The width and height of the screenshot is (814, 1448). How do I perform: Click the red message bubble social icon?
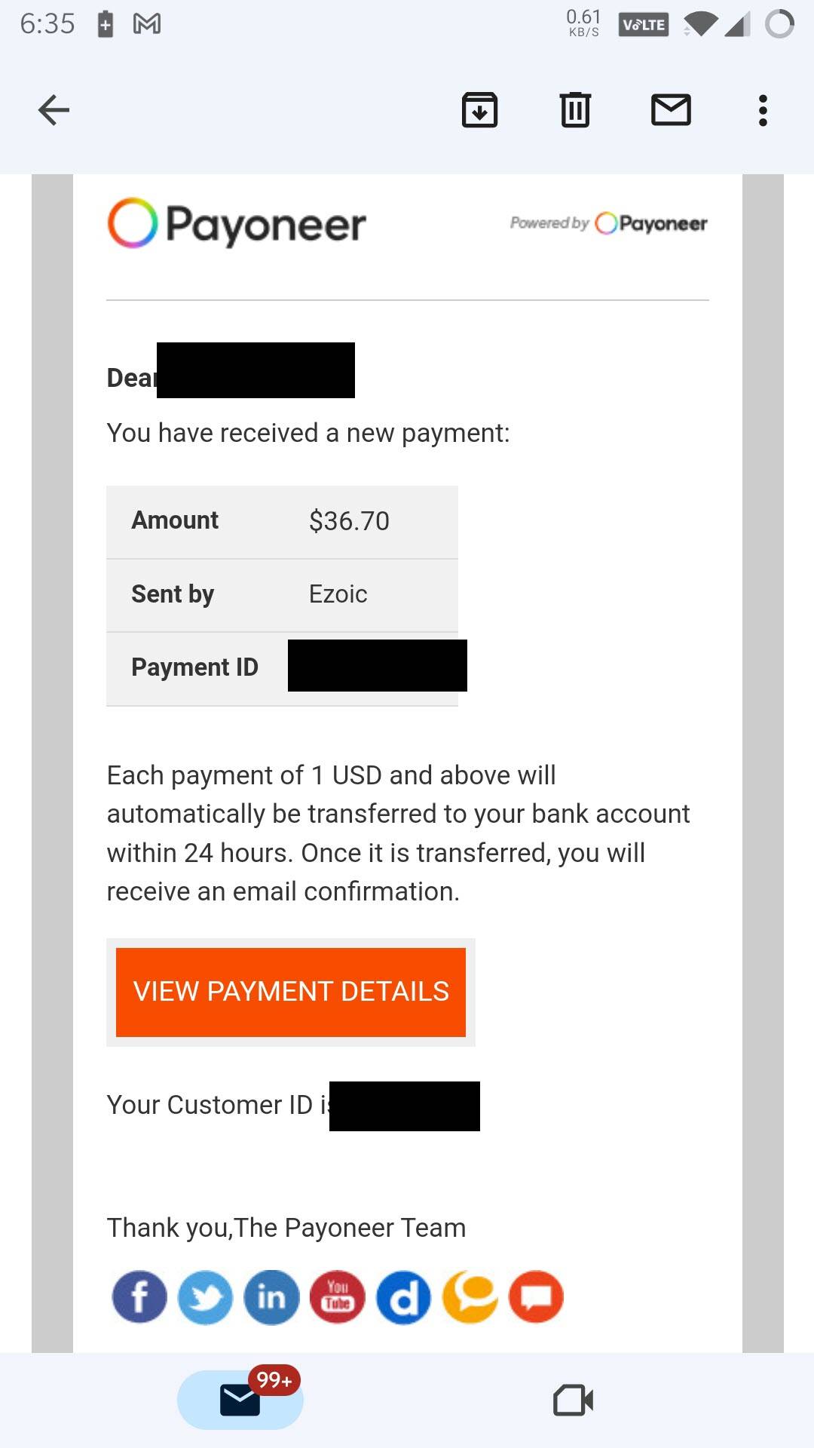tap(537, 1297)
